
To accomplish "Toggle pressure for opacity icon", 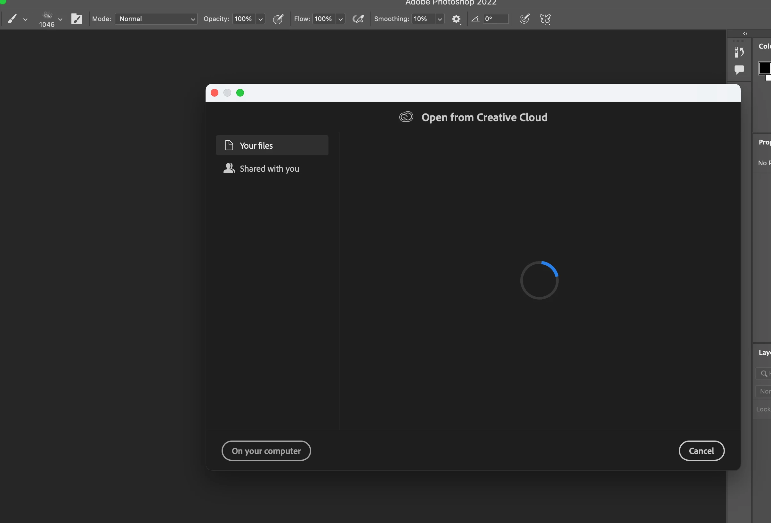I will pos(278,19).
